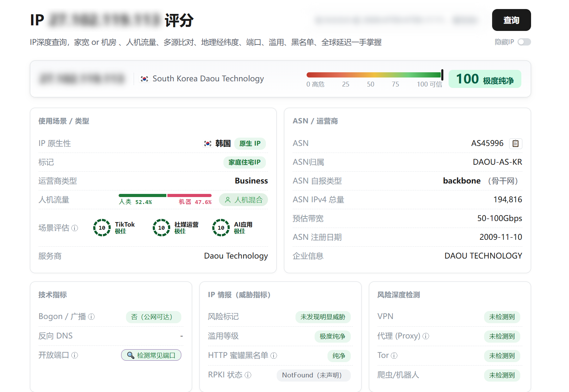Open info icon beside 开放端口

click(x=75, y=355)
